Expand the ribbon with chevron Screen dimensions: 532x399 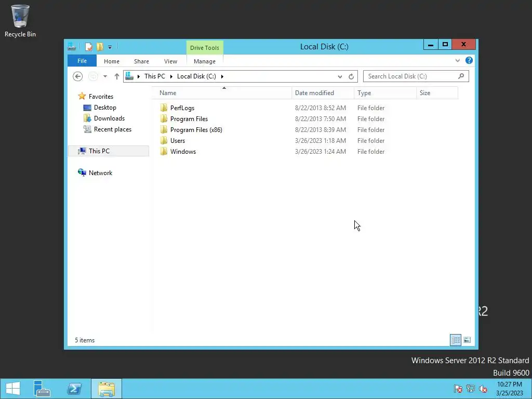click(458, 60)
